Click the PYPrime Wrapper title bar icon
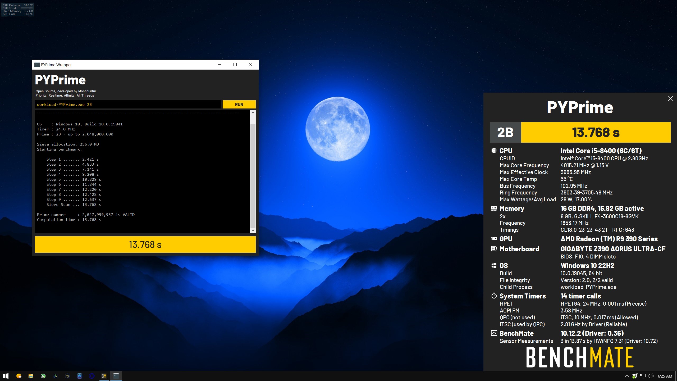This screenshot has height=381, width=677. pos(37,65)
